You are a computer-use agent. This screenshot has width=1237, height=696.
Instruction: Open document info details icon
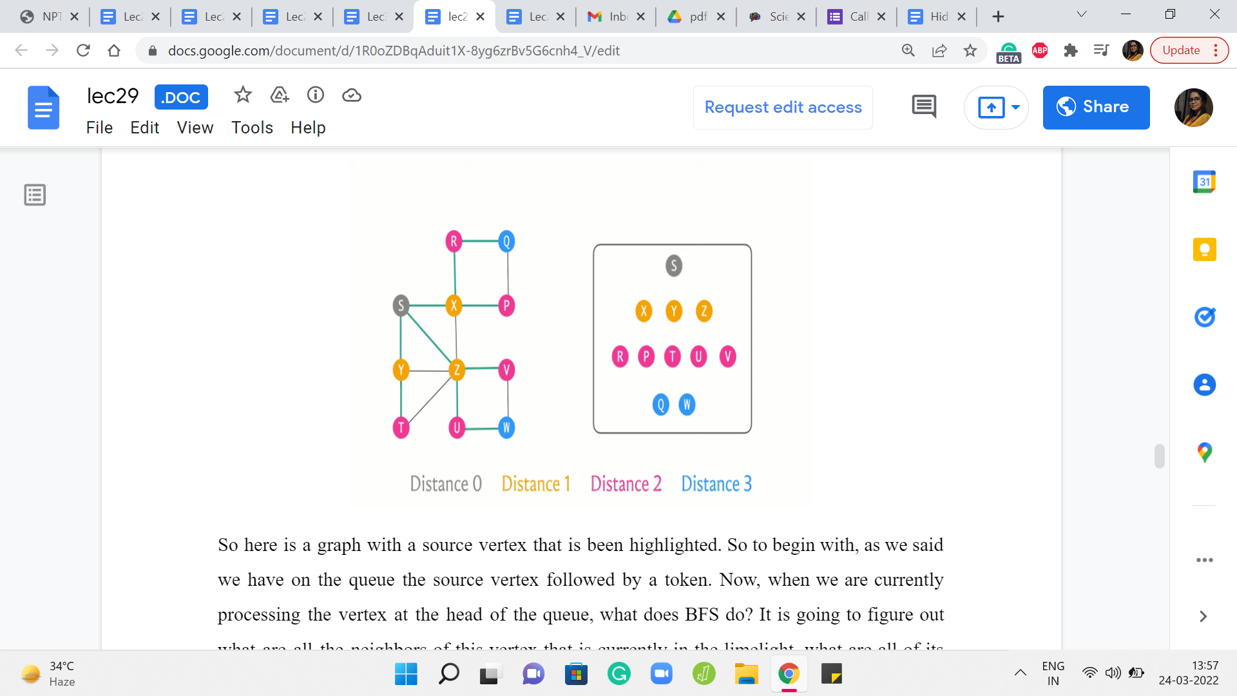point(315,95)
